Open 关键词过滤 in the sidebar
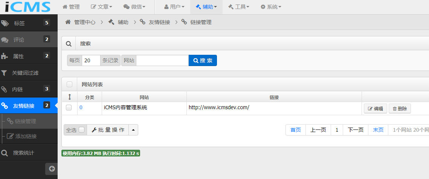 tap(29, 73)
